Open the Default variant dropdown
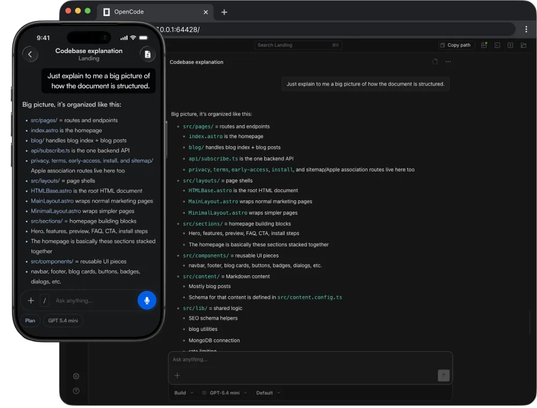537x408 pixels. point(268,393)
